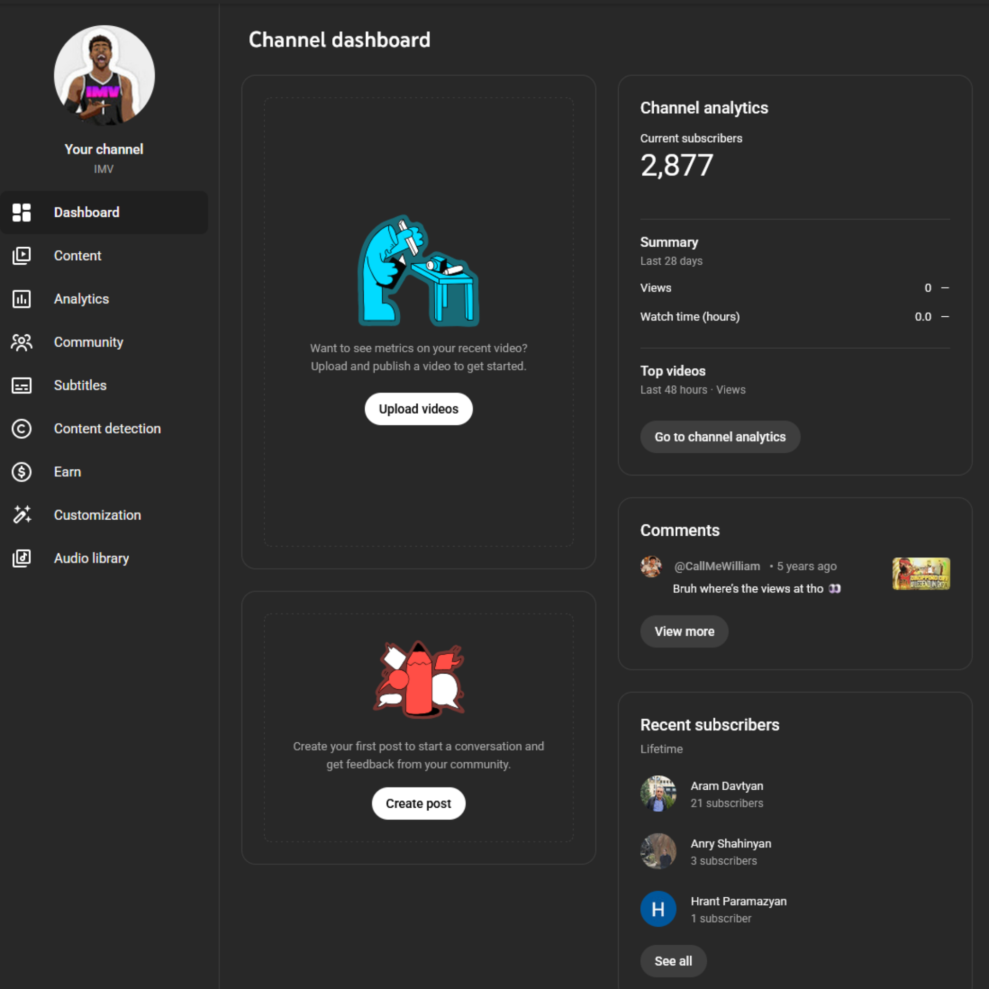Open the Content detection copyright icon

click(22, 429)
